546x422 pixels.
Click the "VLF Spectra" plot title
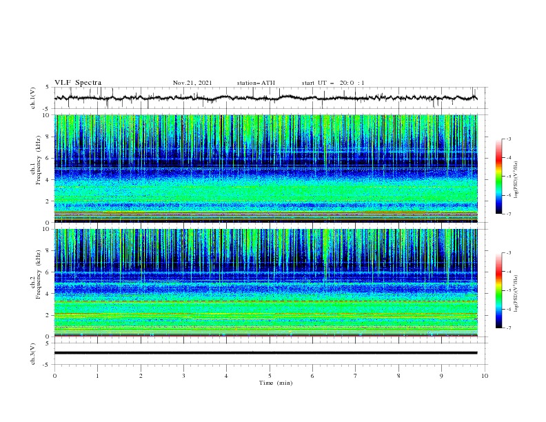pyautogui.click(x=78, y=83)
